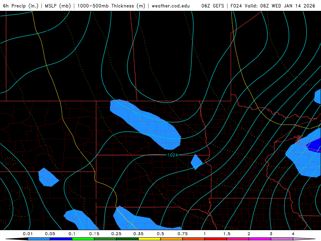Click the 1024 isobar contour label
Viewport: 321px width, 241px height.
(x=173, y=155)
